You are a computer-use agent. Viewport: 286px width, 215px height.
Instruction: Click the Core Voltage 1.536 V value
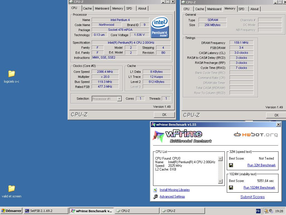point(139,35)
